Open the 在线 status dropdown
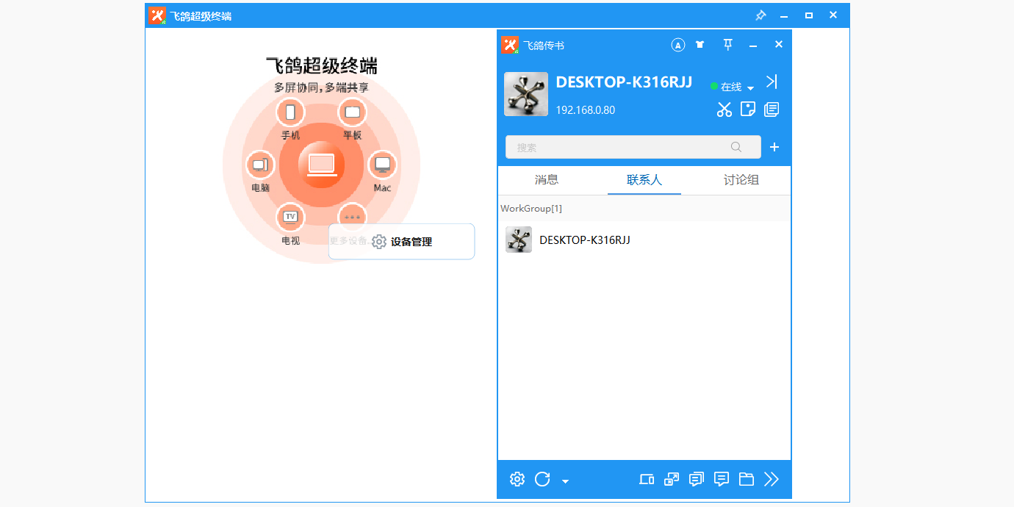1014x507 pixels. click(x=733, y=87)
